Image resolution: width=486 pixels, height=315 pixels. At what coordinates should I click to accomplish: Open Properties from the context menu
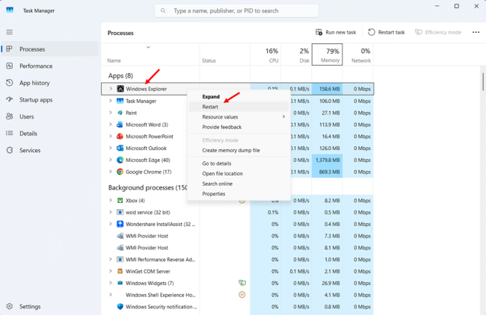(239, 194)
